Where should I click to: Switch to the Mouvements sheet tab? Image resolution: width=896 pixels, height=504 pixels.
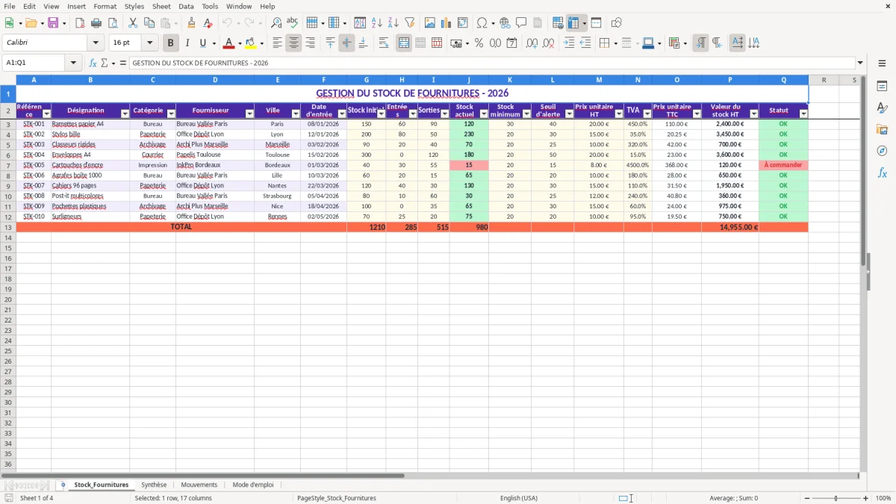[199, 485]
